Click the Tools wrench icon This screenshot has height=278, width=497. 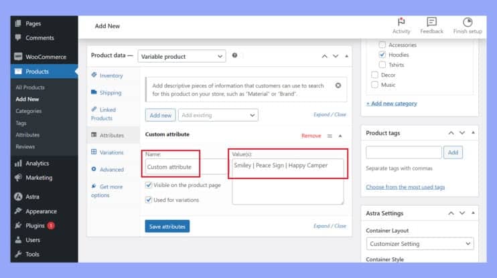click(x=18, y=254)
